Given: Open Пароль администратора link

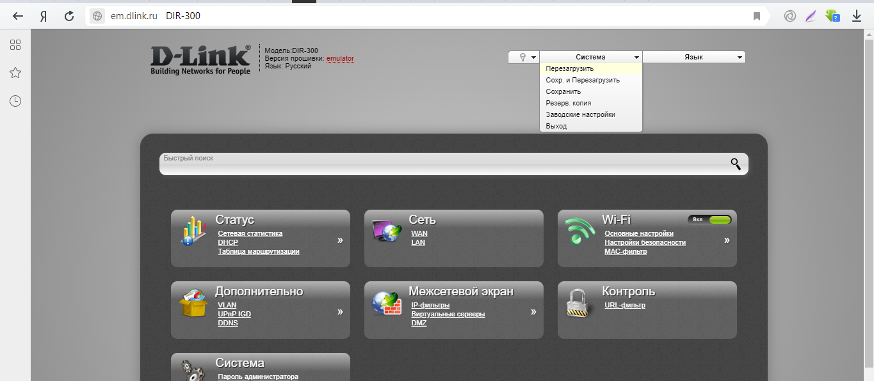Looking at the screenshot, I should click(258, 377).
